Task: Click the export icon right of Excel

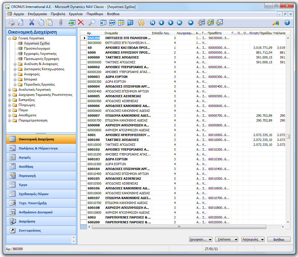Action: coord(219,23)
